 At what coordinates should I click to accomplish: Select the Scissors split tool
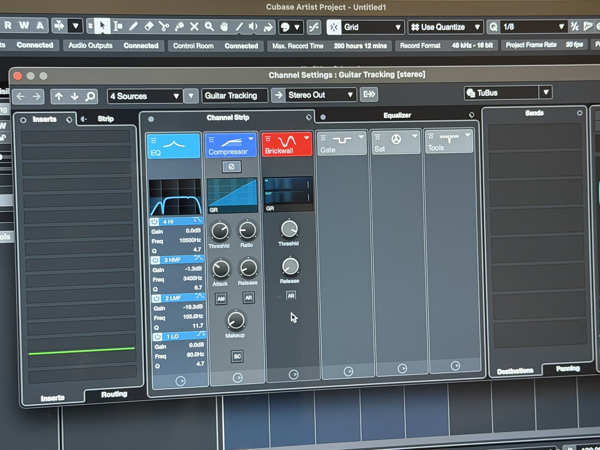[x=164, y=26]
